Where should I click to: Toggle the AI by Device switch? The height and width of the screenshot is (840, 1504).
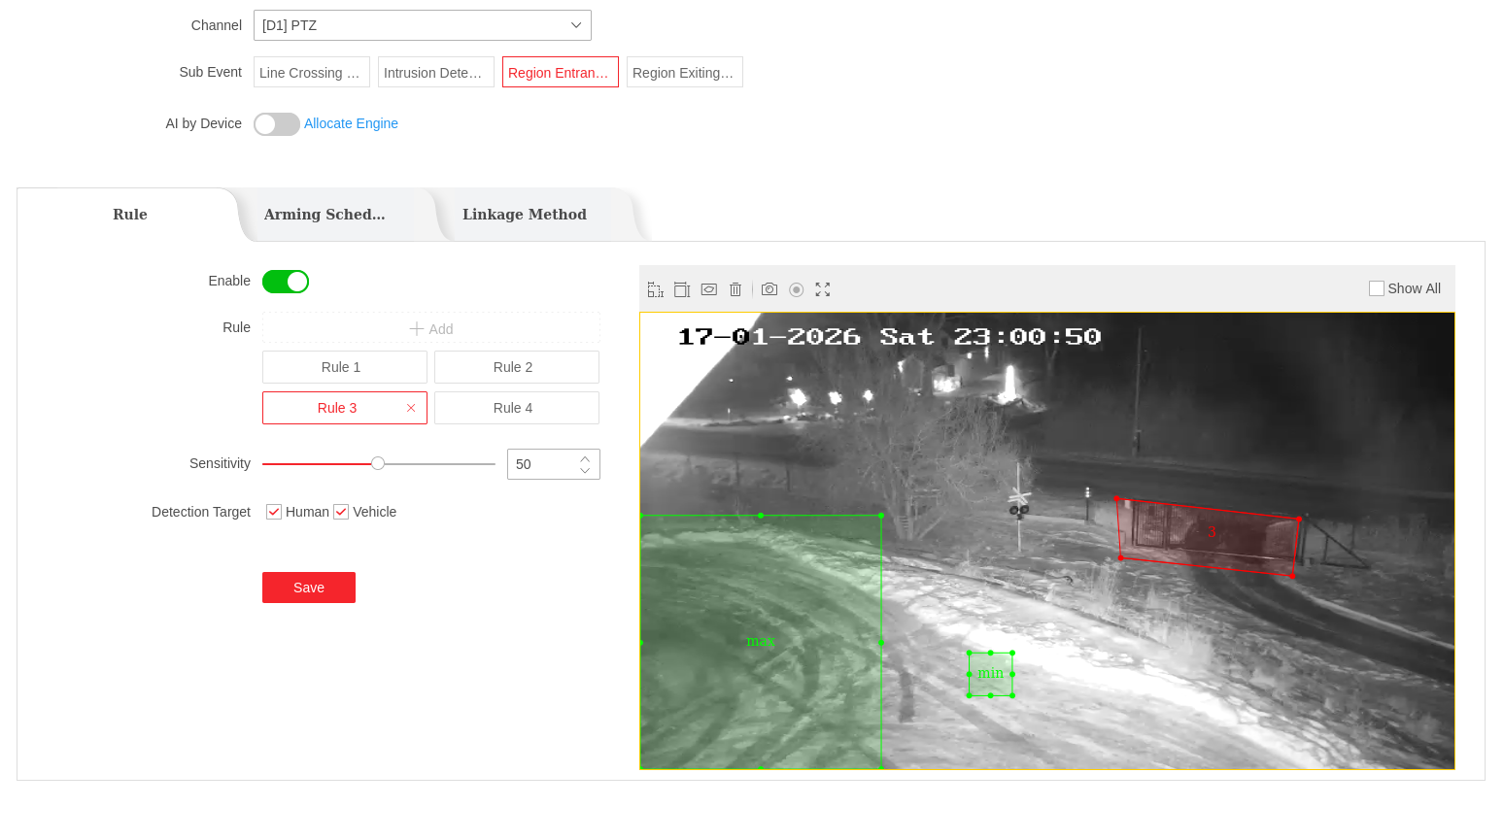pyautogui.click(x=277, y=124)
